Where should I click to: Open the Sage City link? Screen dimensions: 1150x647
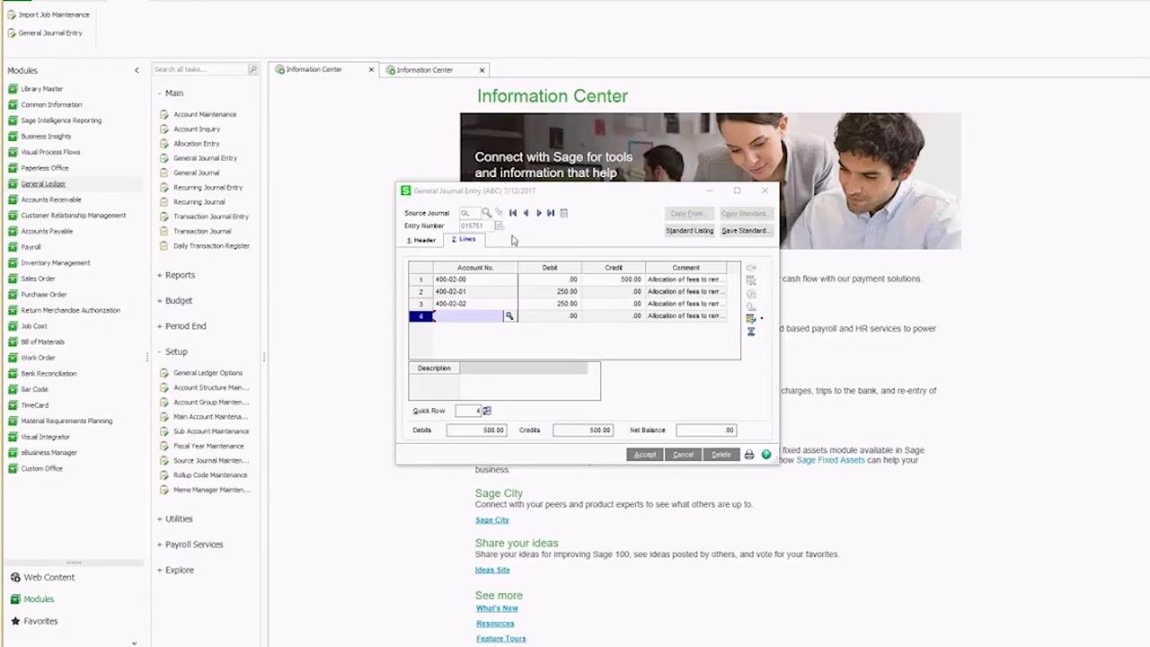492,520
